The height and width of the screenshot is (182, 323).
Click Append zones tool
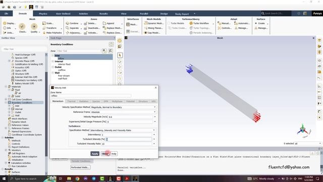pyautogui.click(x=109, y=23)
